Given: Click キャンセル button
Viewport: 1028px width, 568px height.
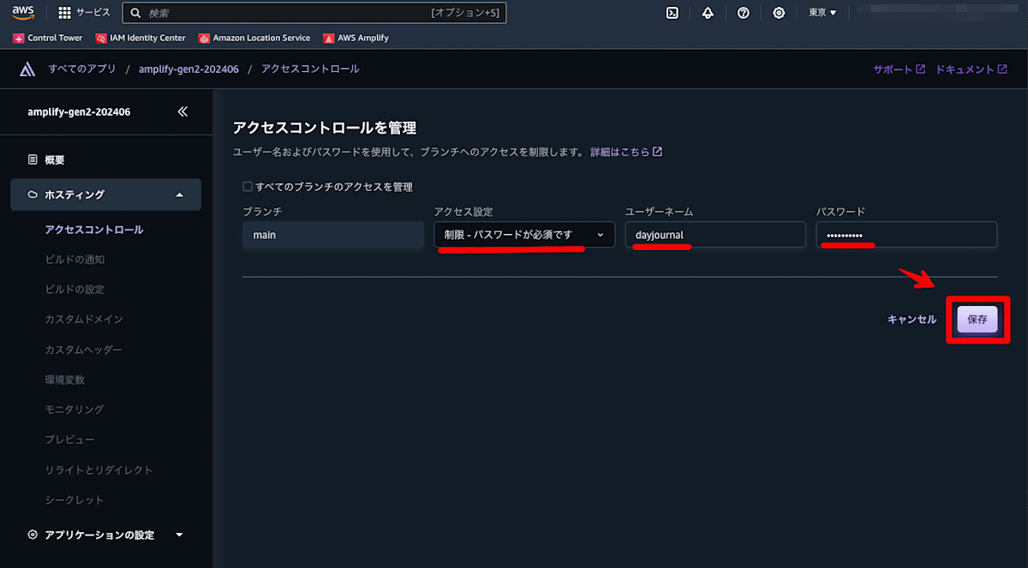Looking at the screenshot, I should [911, 320].
